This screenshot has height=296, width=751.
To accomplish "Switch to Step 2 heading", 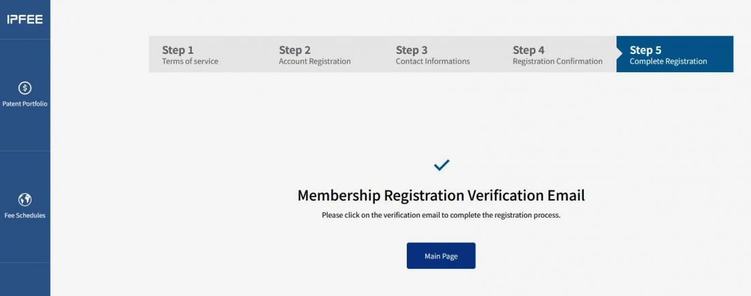I will pyautogui.click(x=294, y=50).
